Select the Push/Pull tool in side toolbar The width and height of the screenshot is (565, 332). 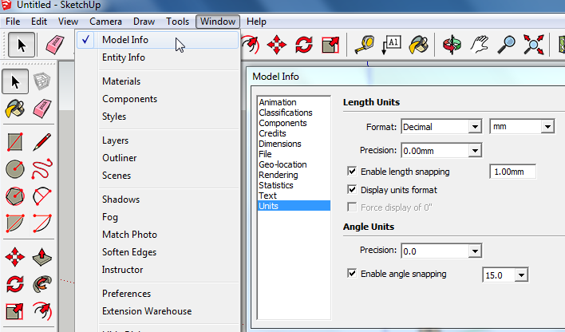(x=42, y=257)
